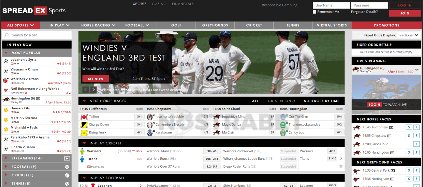The height and width of the screenshot is (187, 423).
Task: Click Candy Lou jockey silks icon
Action: coord(283,133)
